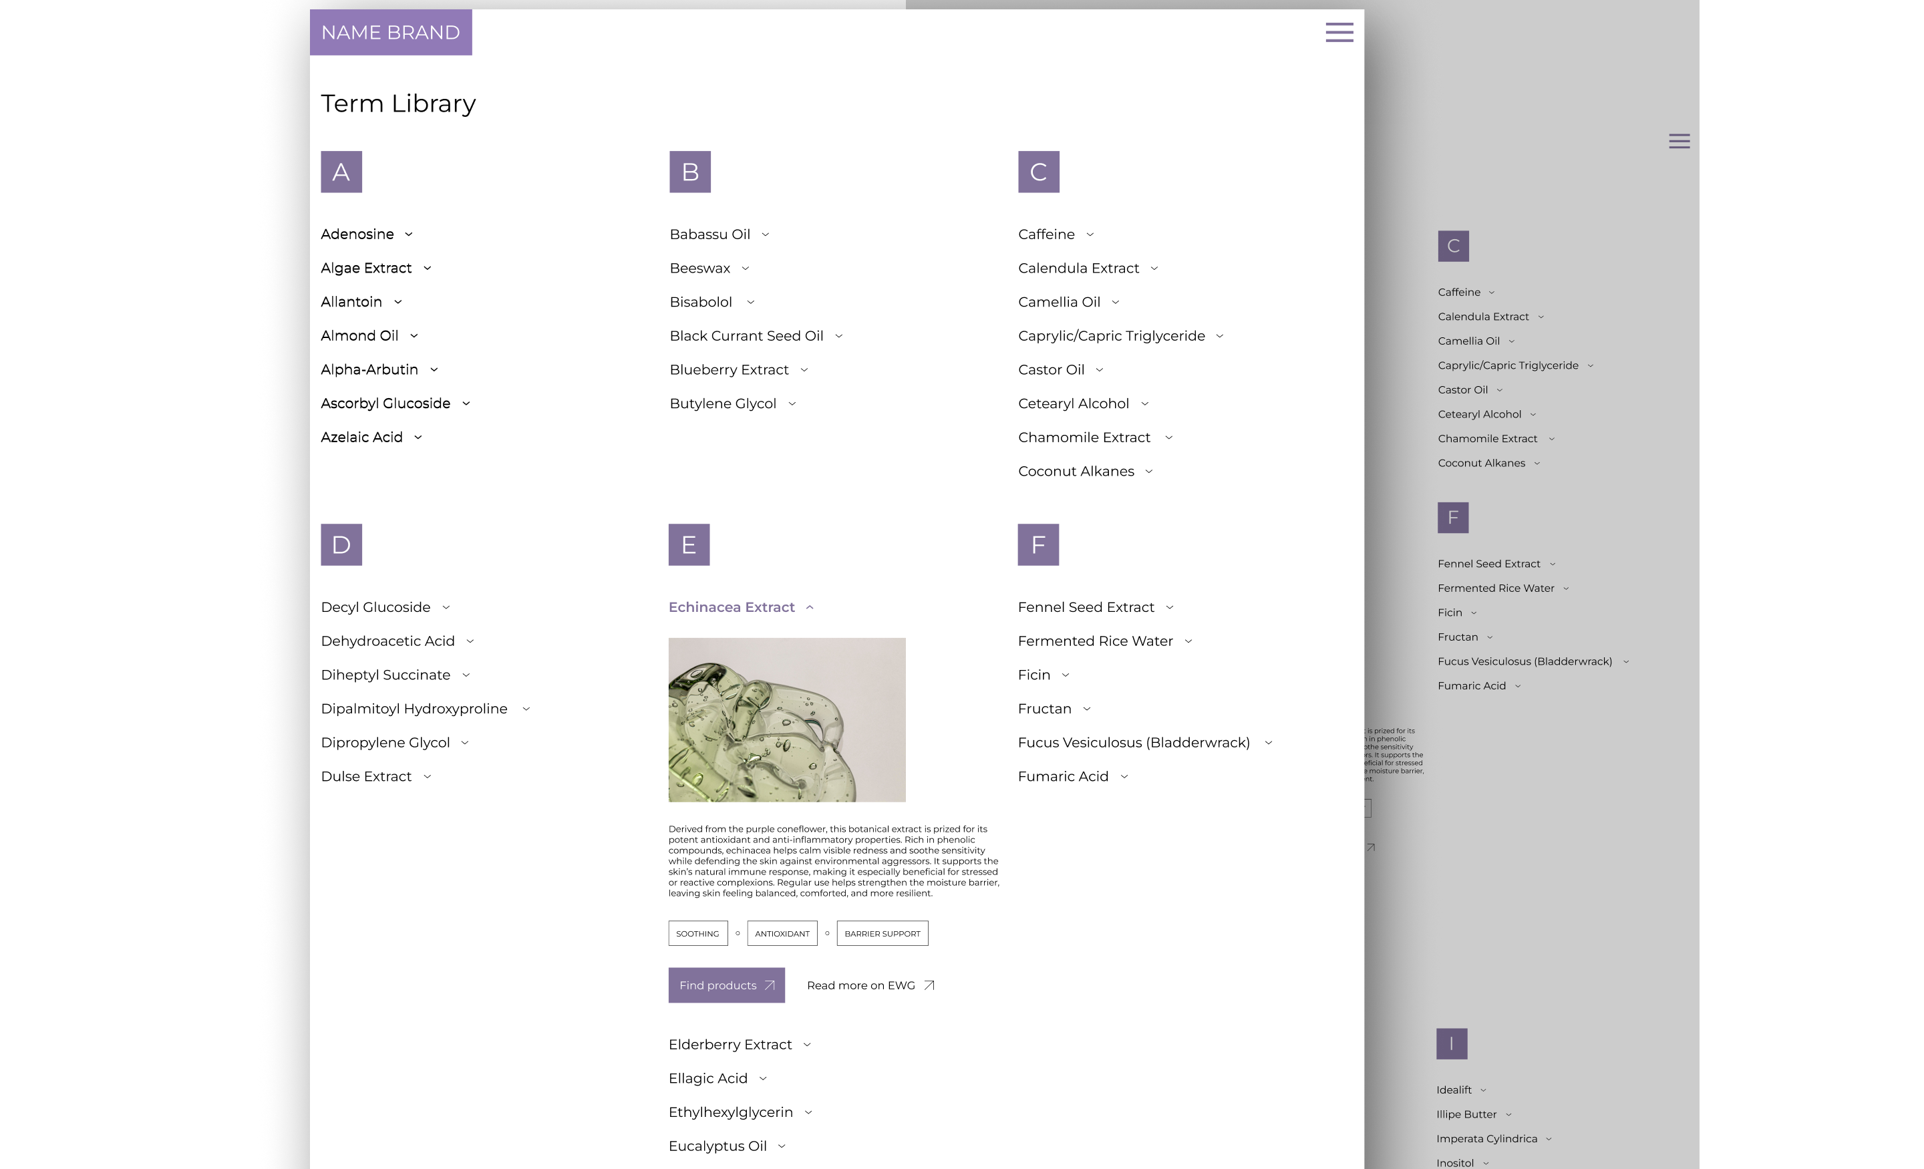Image resolution: width=1924 pixels, height=1169 pixels.
Task: Expand Dipalmitoyl Hydroxyproline chevron
Action: (526, 709)
